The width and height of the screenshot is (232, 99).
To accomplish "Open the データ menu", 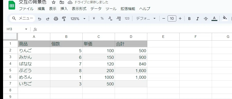I will (x=96, y=9).
